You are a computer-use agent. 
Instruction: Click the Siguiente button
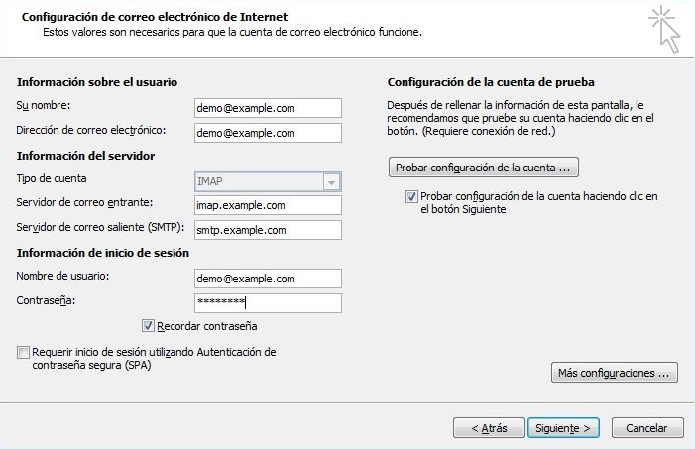click(x=563, y=428)
